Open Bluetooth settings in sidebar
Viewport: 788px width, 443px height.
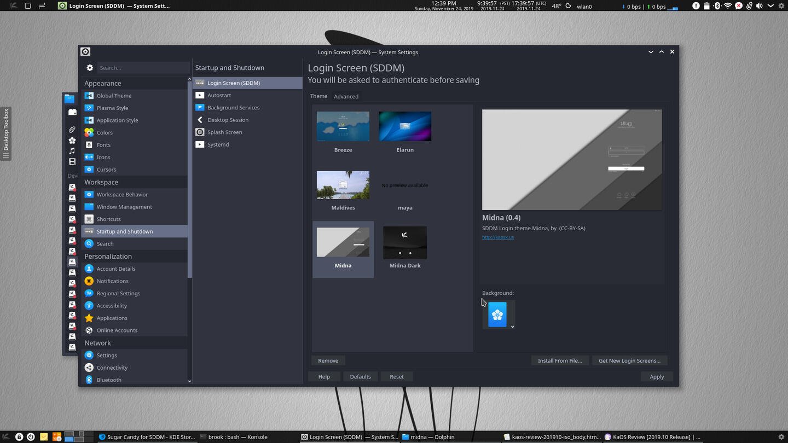point(134,380)
